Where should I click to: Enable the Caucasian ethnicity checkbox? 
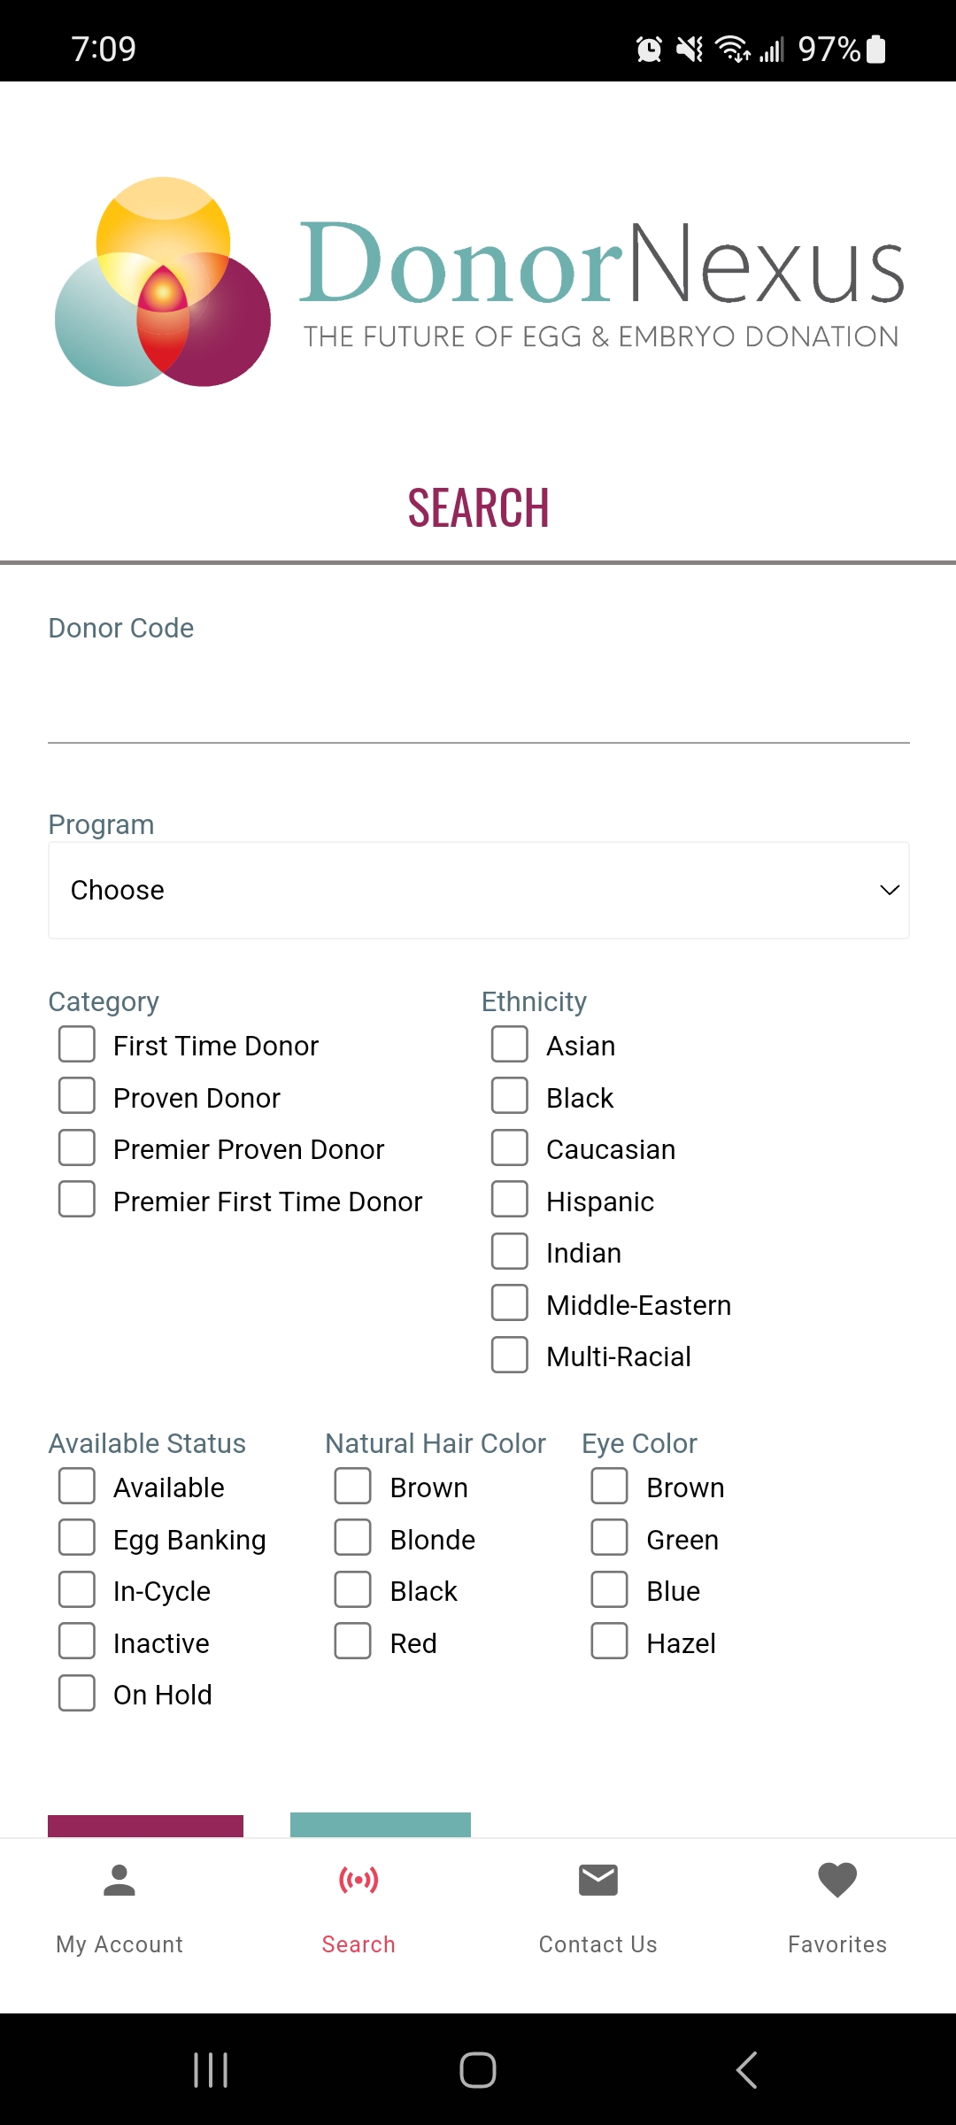[510, 1148]
